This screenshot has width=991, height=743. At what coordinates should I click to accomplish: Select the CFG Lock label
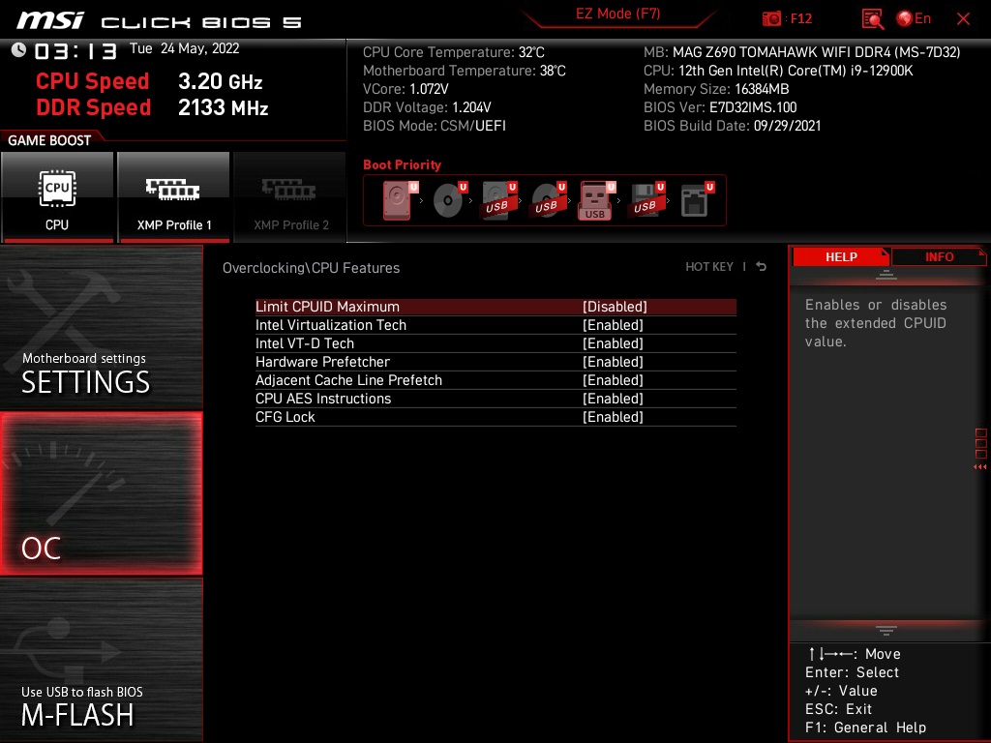[285, 416]
